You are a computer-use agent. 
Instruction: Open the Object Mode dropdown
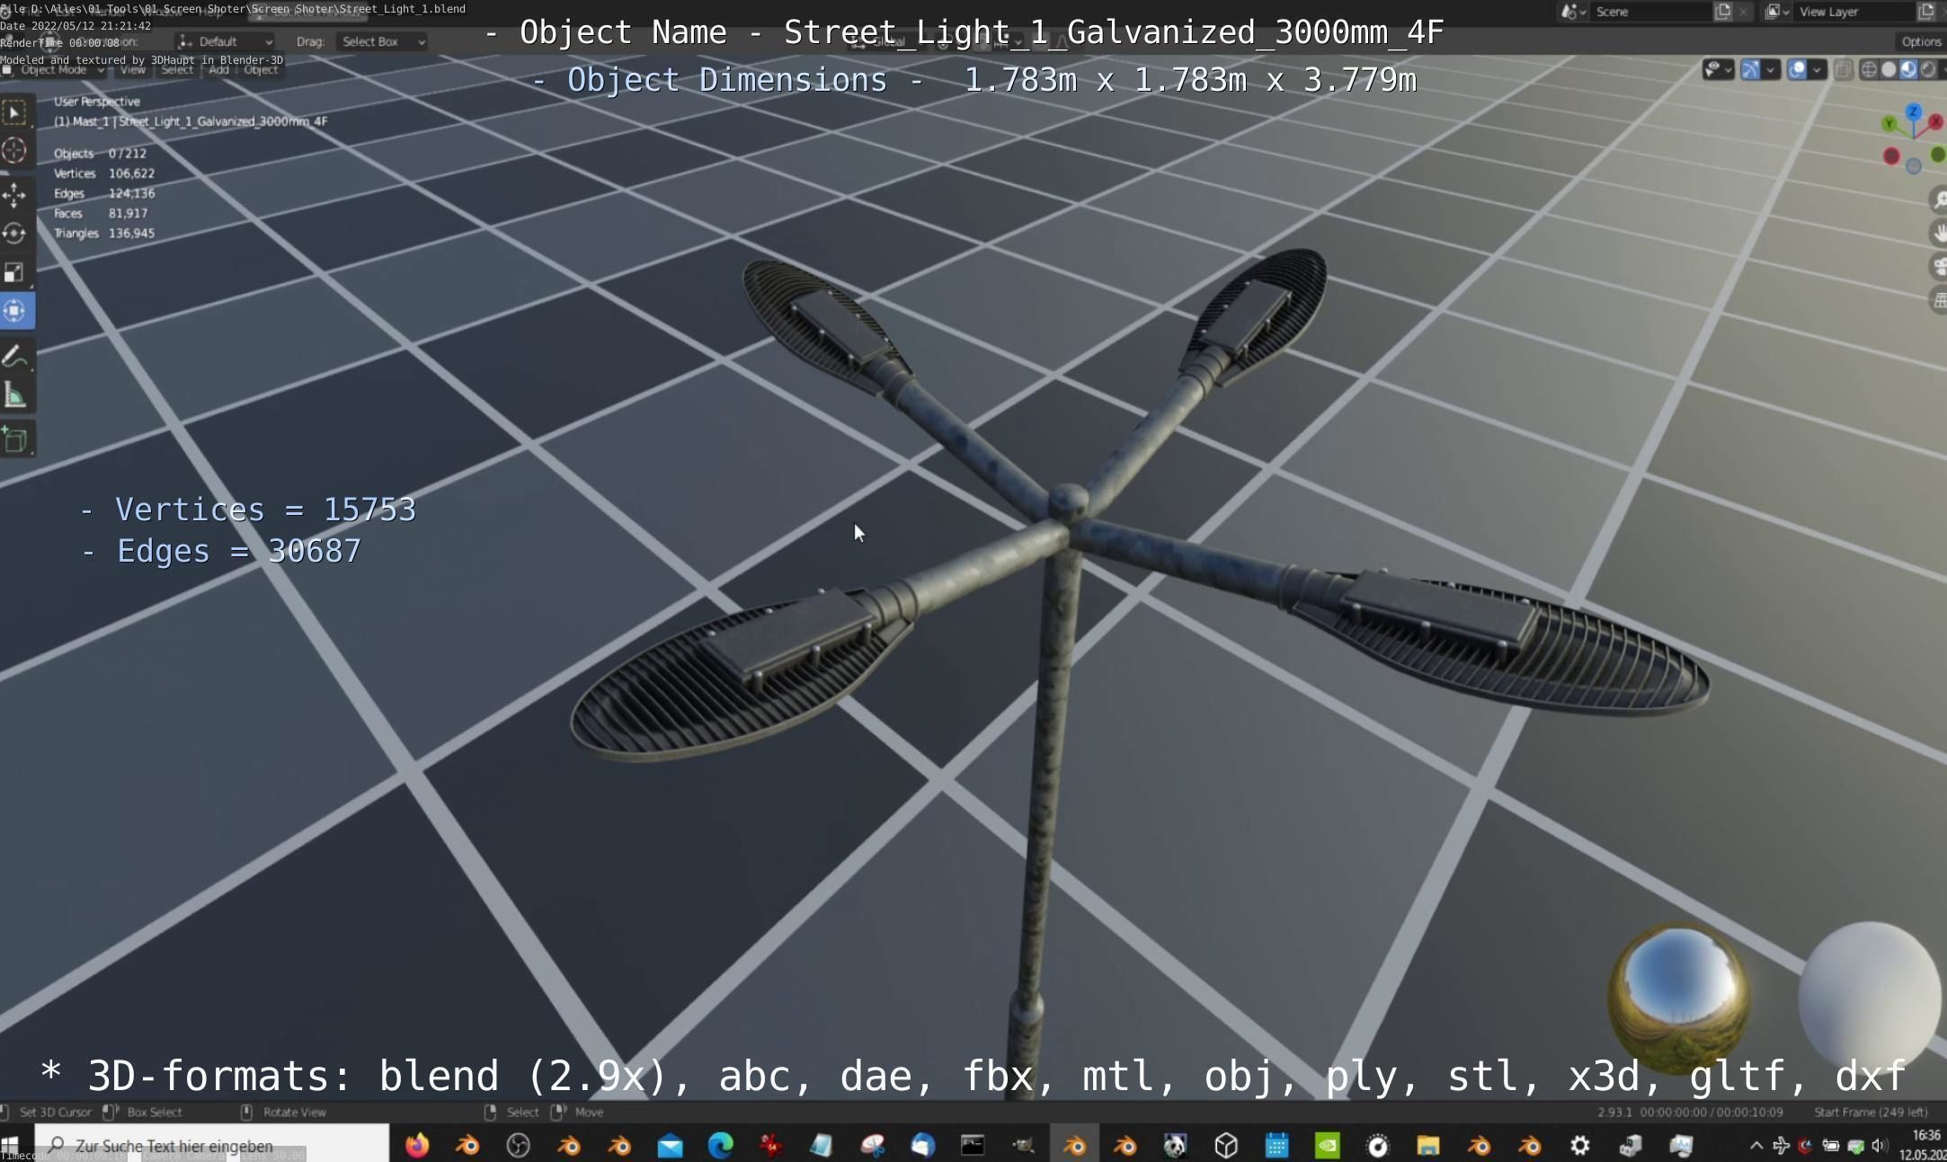click(x=54, y=69)
